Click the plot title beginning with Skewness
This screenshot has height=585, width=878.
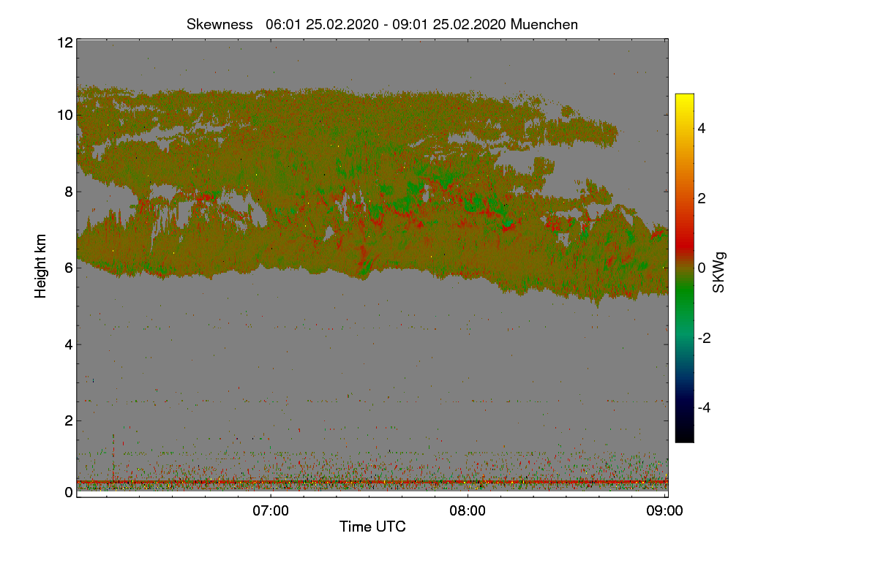(382, 24)
